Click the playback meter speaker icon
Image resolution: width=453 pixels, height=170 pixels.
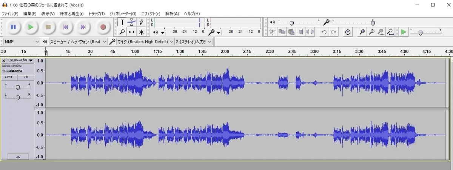coord(156,32)
